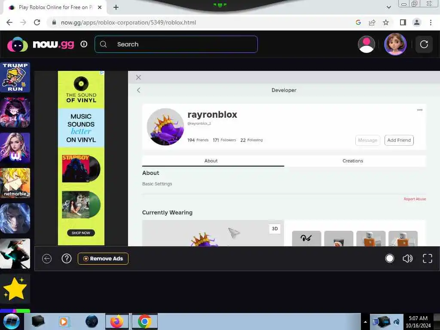Go back using the Developer header chevron
Image resolution: width=440 pixels, height=330 pixels.
click(138, 90)
